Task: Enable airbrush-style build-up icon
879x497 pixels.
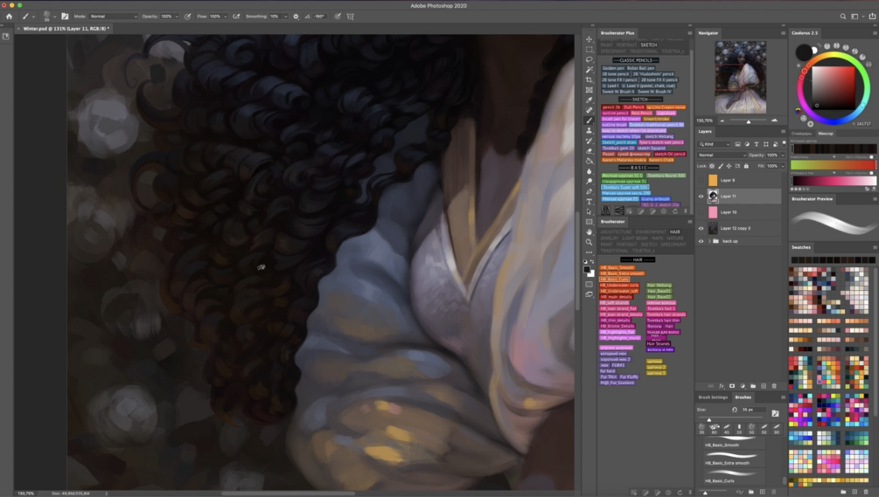Action: tap(236, 17)
